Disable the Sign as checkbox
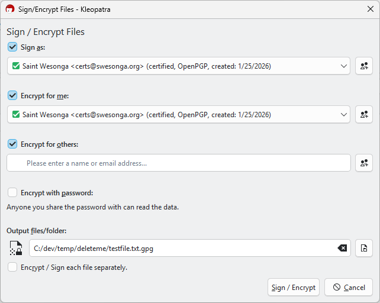 click(x=12, y=47)
